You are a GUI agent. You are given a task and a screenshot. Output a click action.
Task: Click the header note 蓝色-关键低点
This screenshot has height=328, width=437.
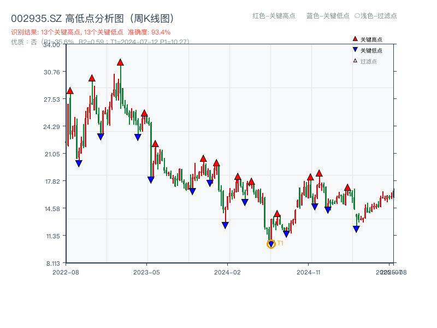click(328, 16)
